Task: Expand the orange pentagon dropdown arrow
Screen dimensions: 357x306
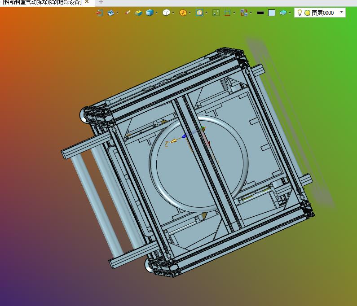Action: point(190,13)
